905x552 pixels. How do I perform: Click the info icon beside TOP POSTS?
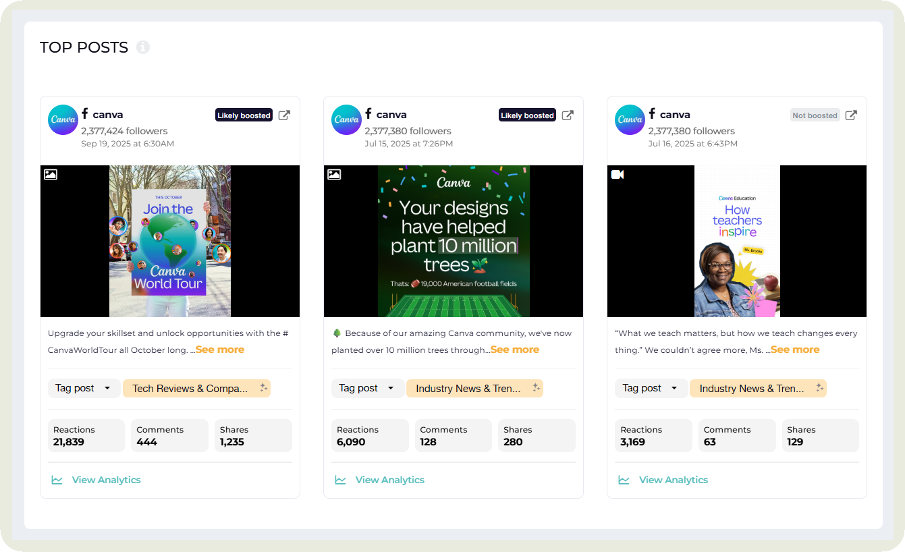[142, 47]
